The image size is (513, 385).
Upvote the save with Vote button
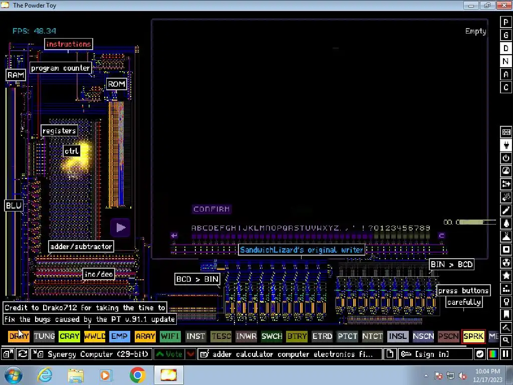tap(169, 354)
